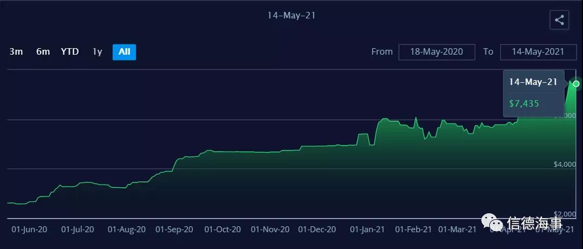Screen dimensions: 583x249
Task: Choose the YTD range option
Action: [70, 52]
